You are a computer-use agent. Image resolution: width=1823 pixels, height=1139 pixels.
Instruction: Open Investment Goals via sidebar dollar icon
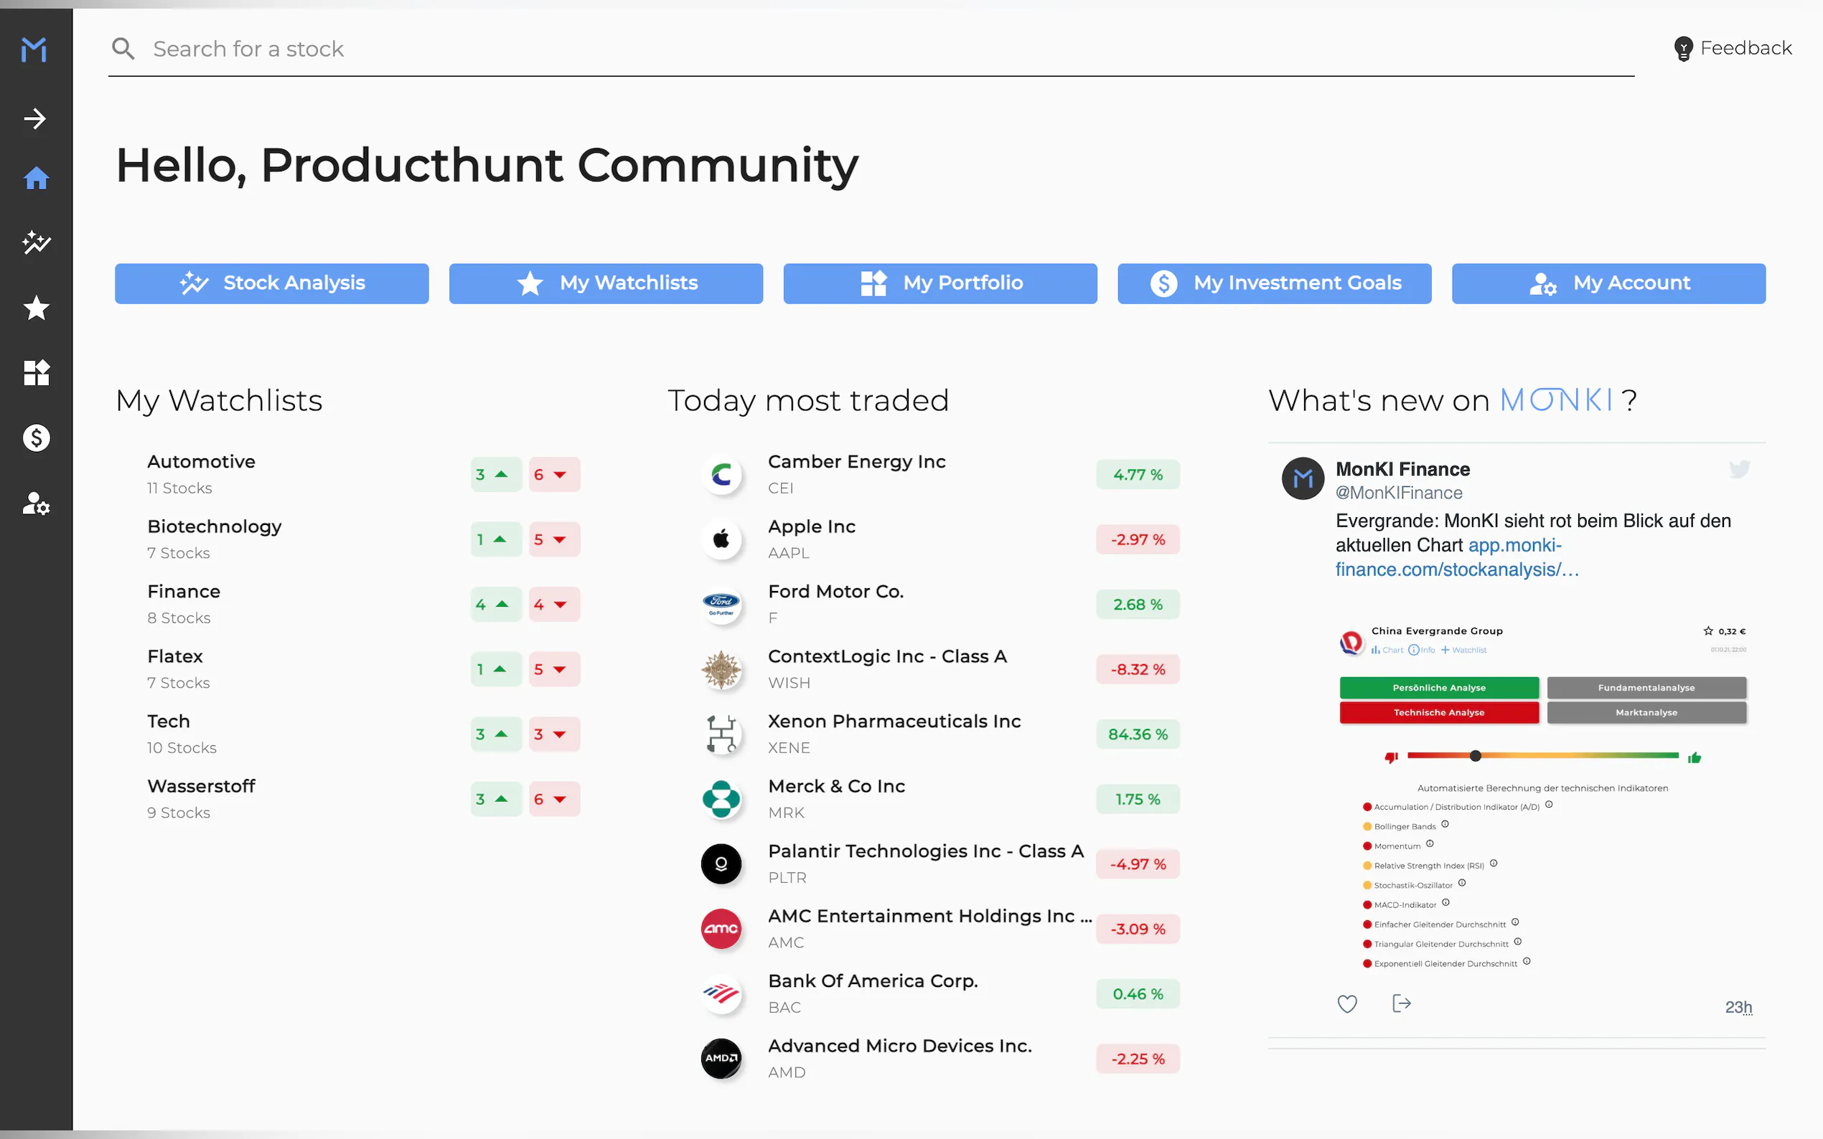coord(35,438)
